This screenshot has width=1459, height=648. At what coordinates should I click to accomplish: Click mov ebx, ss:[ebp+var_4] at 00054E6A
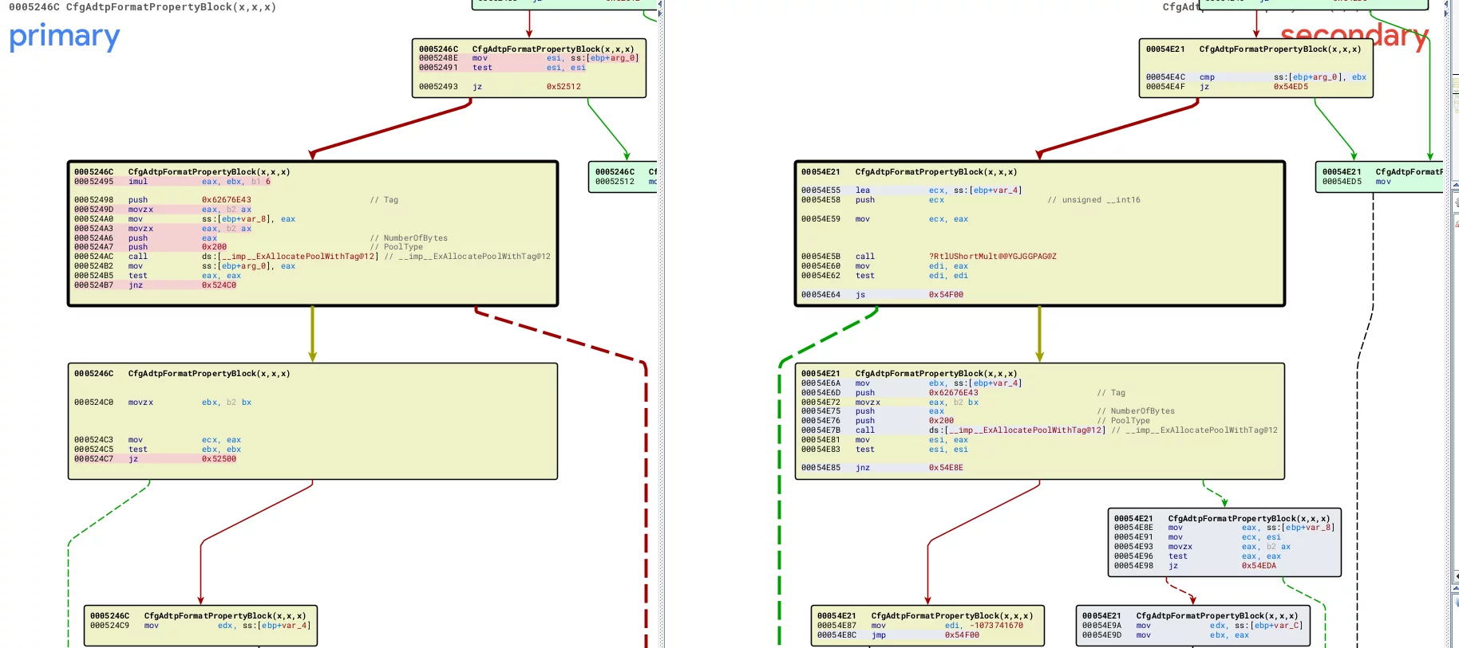[911, 383]
